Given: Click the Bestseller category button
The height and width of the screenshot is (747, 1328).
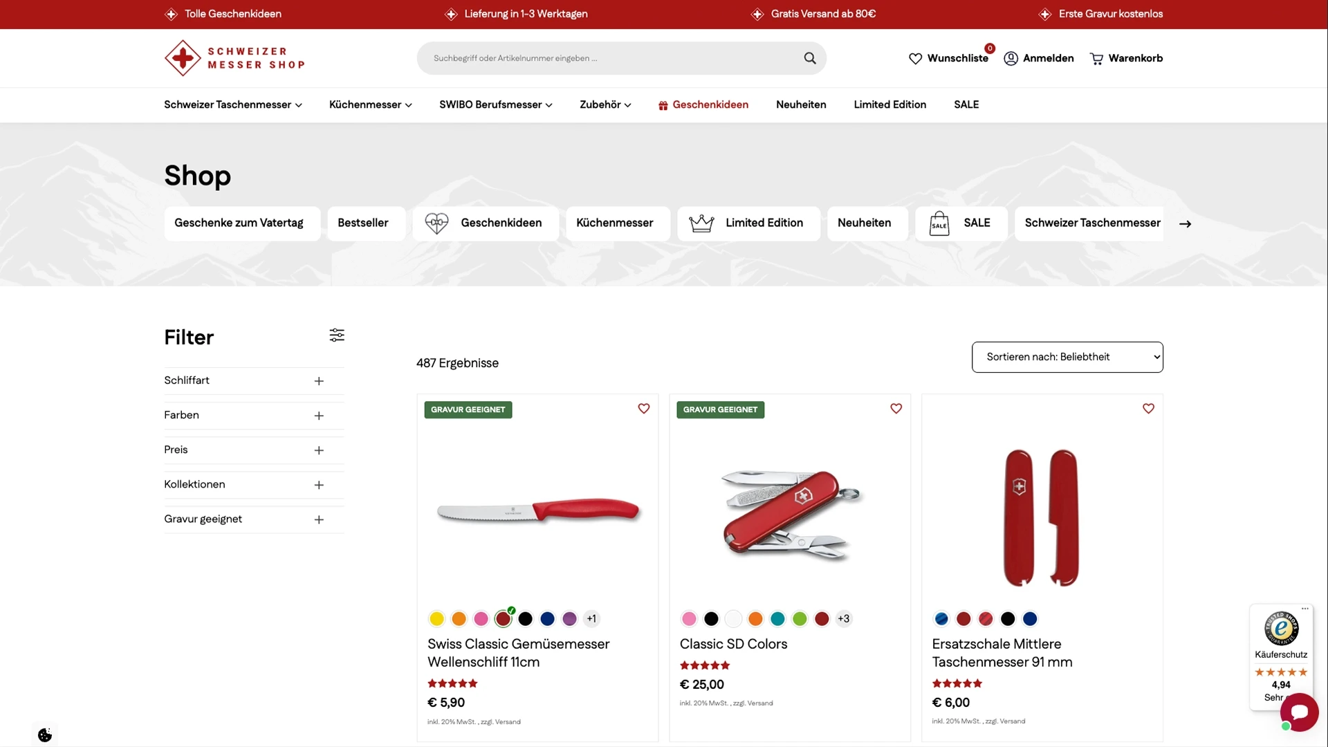Looking at the screenshot, I should click(362, 223).
